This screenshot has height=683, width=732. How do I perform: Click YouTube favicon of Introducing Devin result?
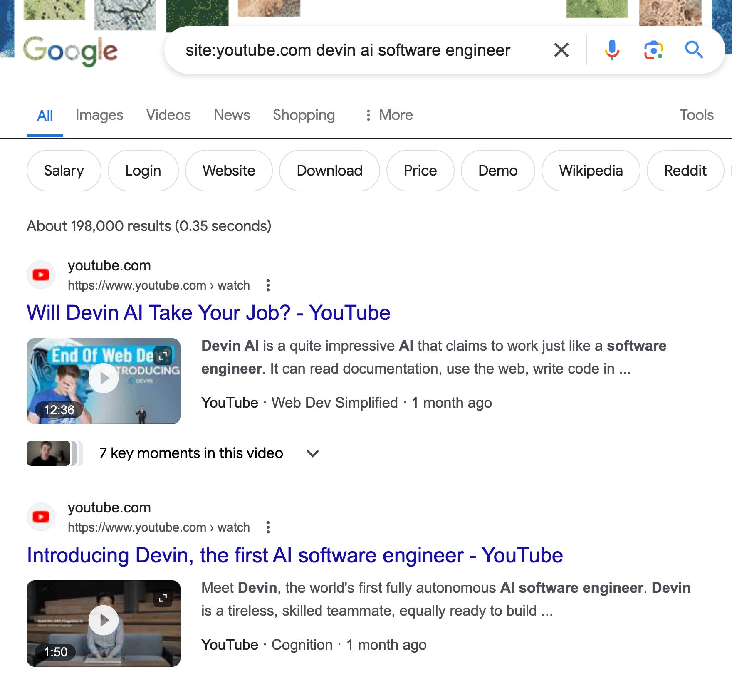point(41,517)
